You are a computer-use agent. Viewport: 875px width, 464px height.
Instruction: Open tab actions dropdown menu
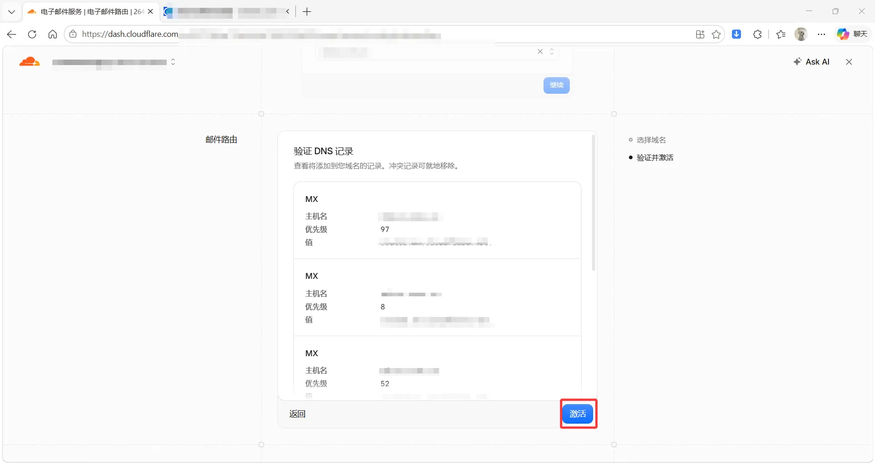(x=12, y=12)
